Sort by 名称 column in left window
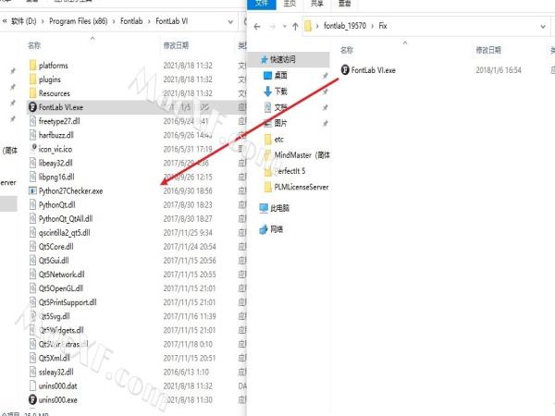 tap(34, 45)
